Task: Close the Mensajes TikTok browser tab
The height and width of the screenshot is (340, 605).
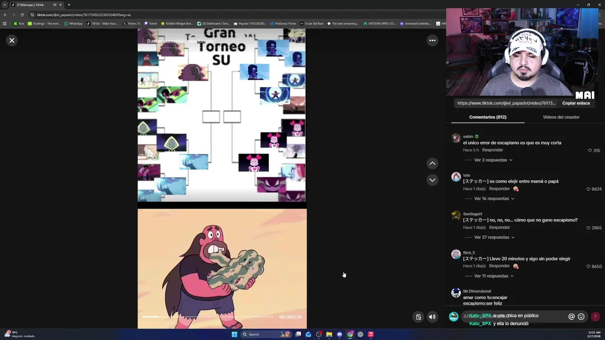Action: point(60,5)
